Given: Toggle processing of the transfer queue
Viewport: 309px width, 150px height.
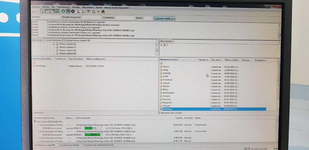Looking at the screenshot, I should coord(68,11).
